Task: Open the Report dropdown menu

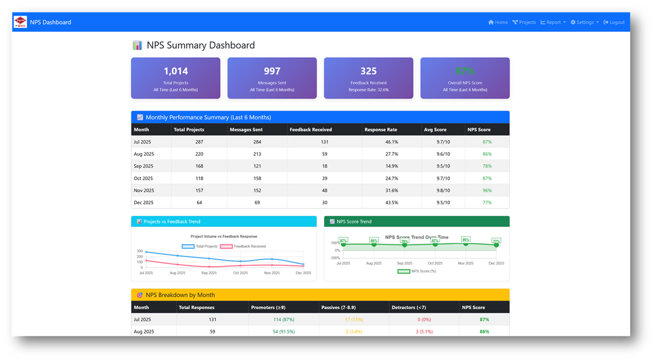Action: pos(553,22)
